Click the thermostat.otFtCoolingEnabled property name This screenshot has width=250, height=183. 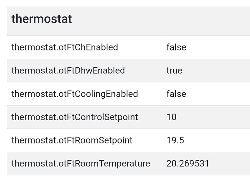[74, 94]
